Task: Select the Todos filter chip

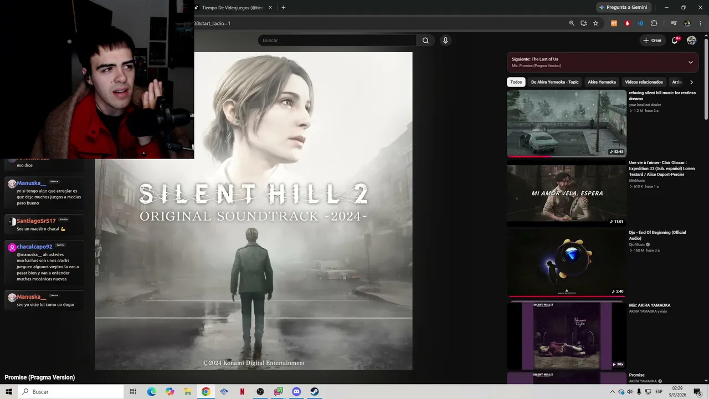Action: (x=516, y=82)
